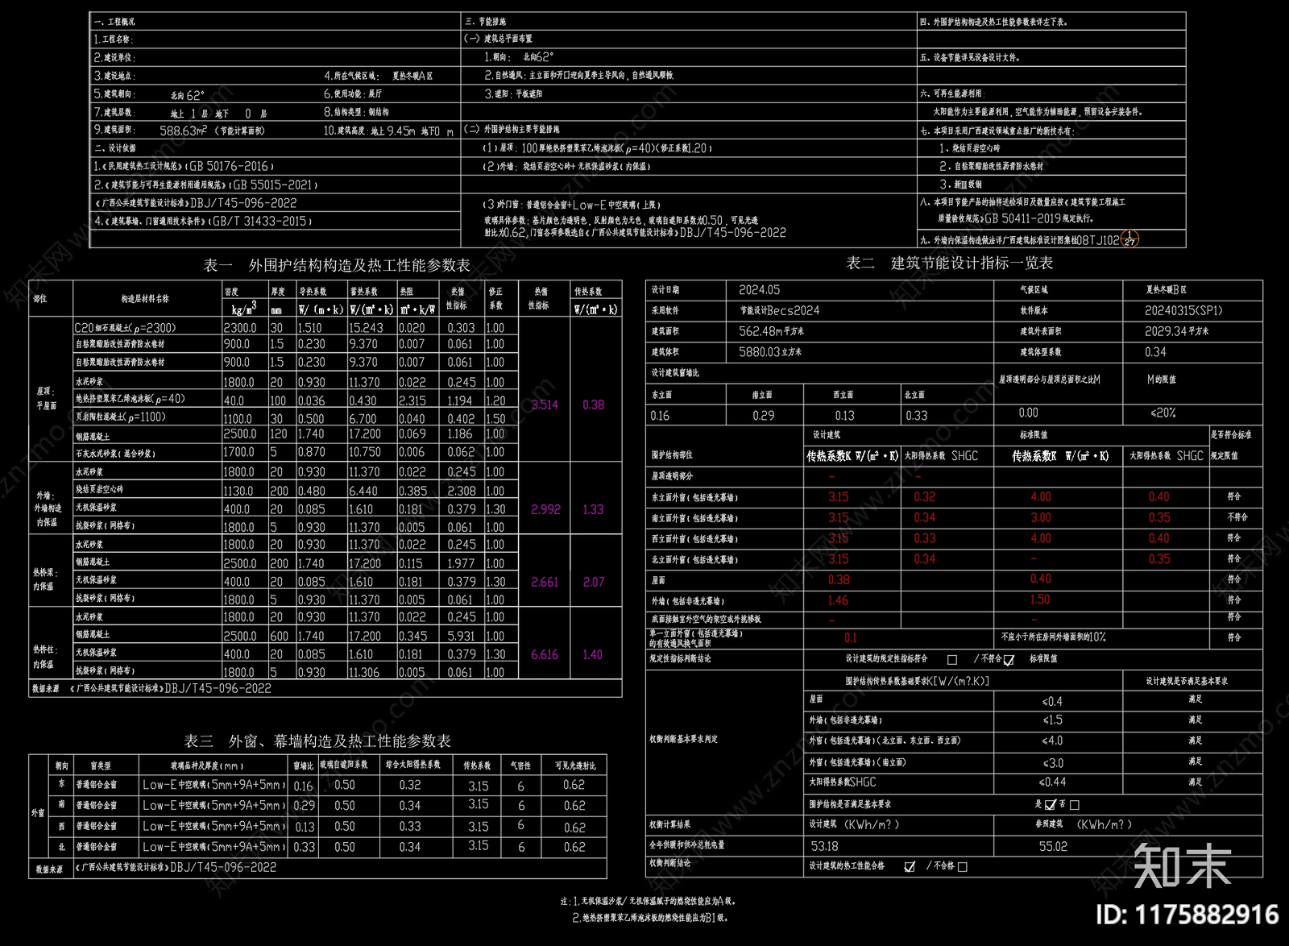Click the empty 否 checkbox

click(x=1075, y=804)
